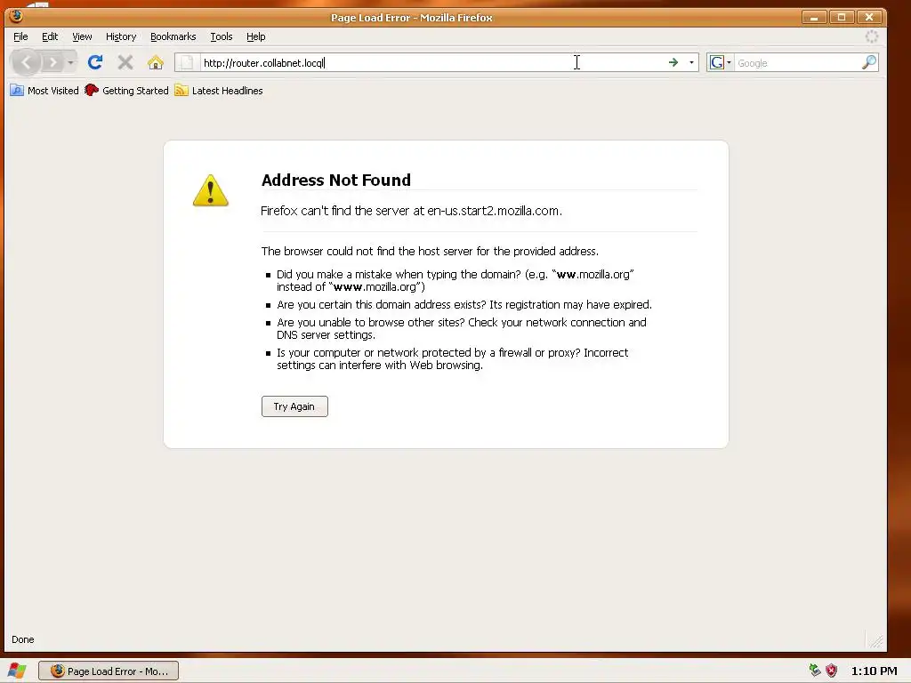Open the Google search engine selector

[x=721, y=62]
